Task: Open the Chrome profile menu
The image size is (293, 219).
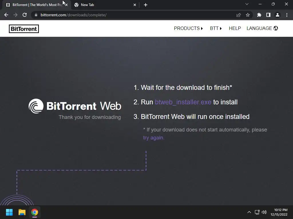Action: pos(278,15)
